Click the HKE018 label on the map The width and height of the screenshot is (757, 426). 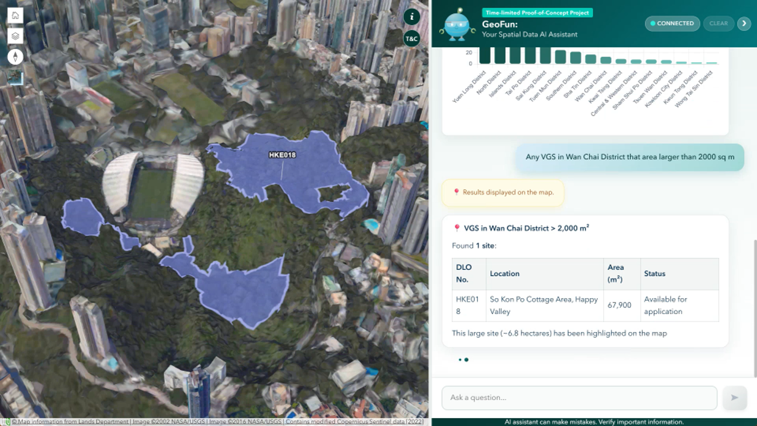[x=282, y=155]
